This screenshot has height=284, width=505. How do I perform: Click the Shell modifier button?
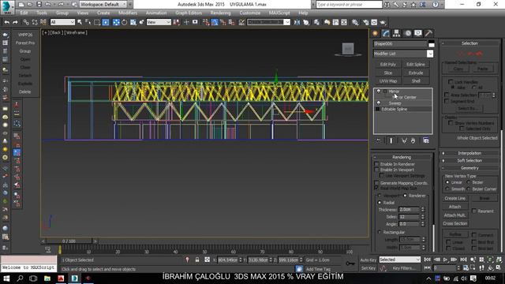coord(416,81)
